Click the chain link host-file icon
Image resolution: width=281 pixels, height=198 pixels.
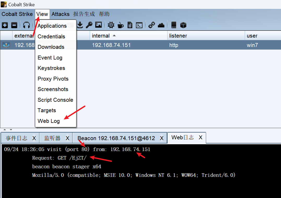coord(152,25)
